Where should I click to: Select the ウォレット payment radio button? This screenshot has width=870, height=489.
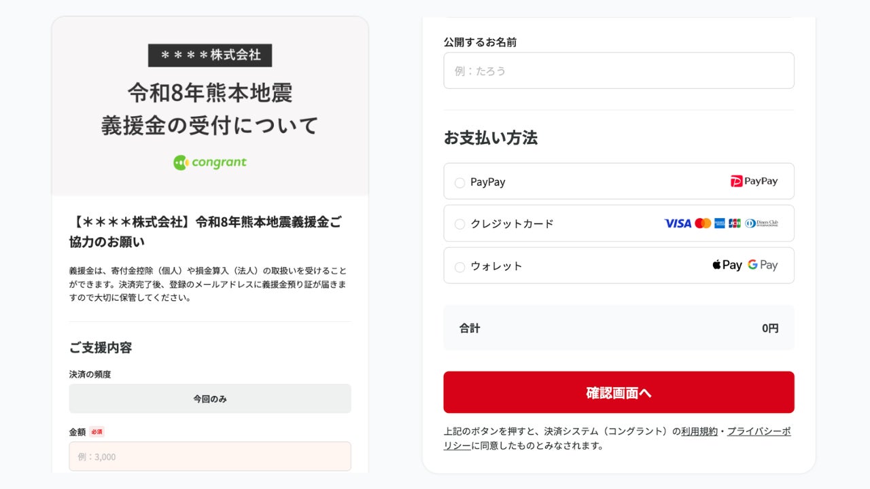pyautogui.click(x=459, y=267)
